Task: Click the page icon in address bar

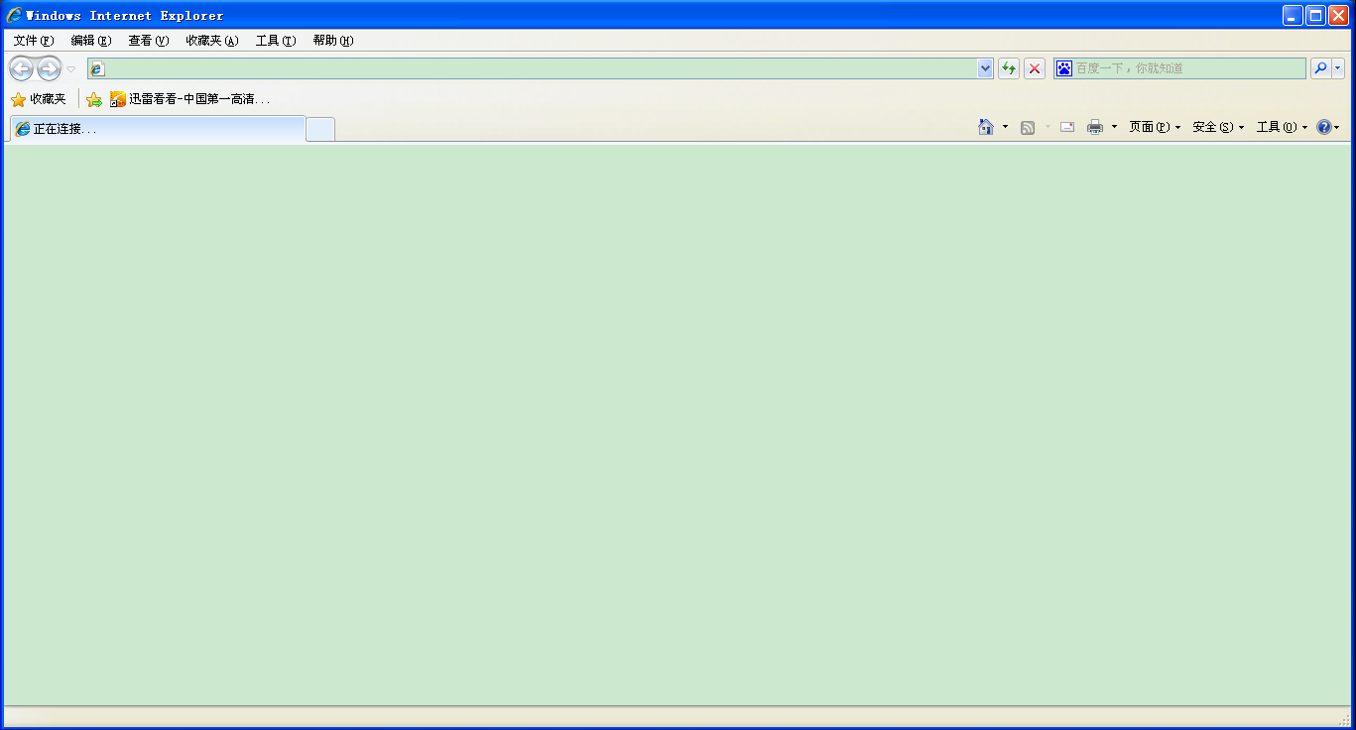Action: tap(97, 69)
